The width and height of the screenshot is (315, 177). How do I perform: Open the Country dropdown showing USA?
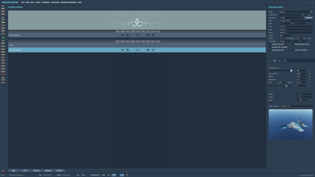coord(291,18)
